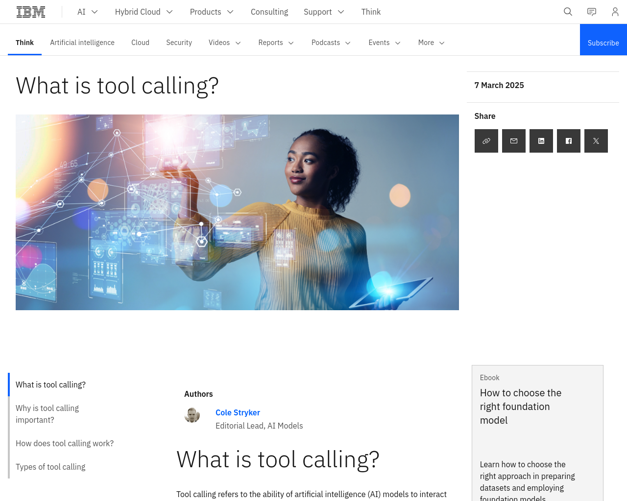This screenshot has height=501, width=627.
Task: Jump to 'Why is tool calling important?'
Action: 47,414
